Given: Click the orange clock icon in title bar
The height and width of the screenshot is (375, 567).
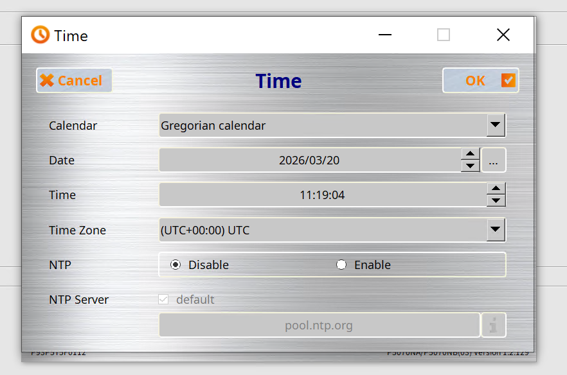Looking at the screenshot, I should click(x=40, y=35).
